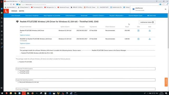Open Daha Fazla menu
The image size is (169, 95).
(x=152, y=16)
